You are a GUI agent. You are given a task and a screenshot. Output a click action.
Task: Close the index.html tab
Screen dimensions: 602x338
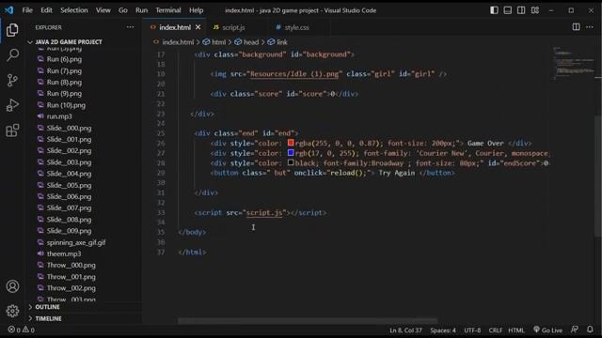(x=198, y=27)
